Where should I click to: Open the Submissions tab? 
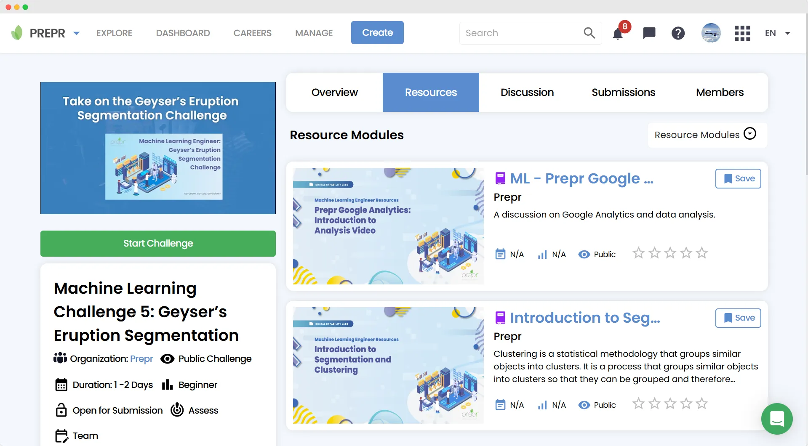(x=623, y=92)
